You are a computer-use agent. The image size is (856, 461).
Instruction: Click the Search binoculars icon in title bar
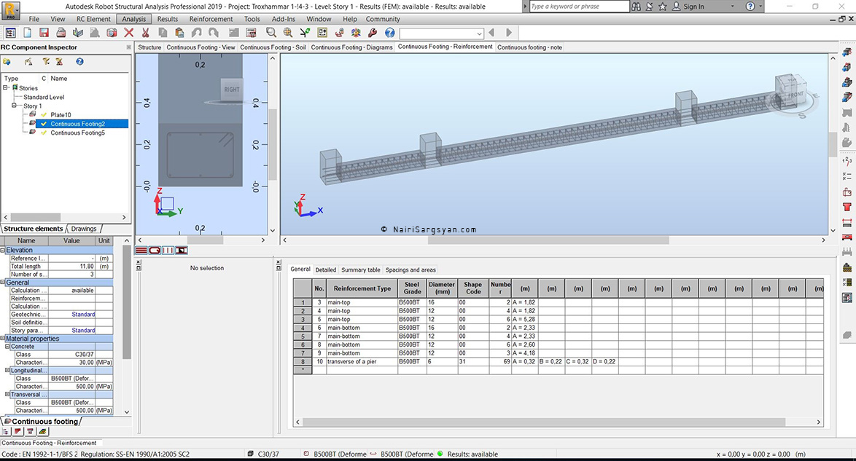coord(636,7)
